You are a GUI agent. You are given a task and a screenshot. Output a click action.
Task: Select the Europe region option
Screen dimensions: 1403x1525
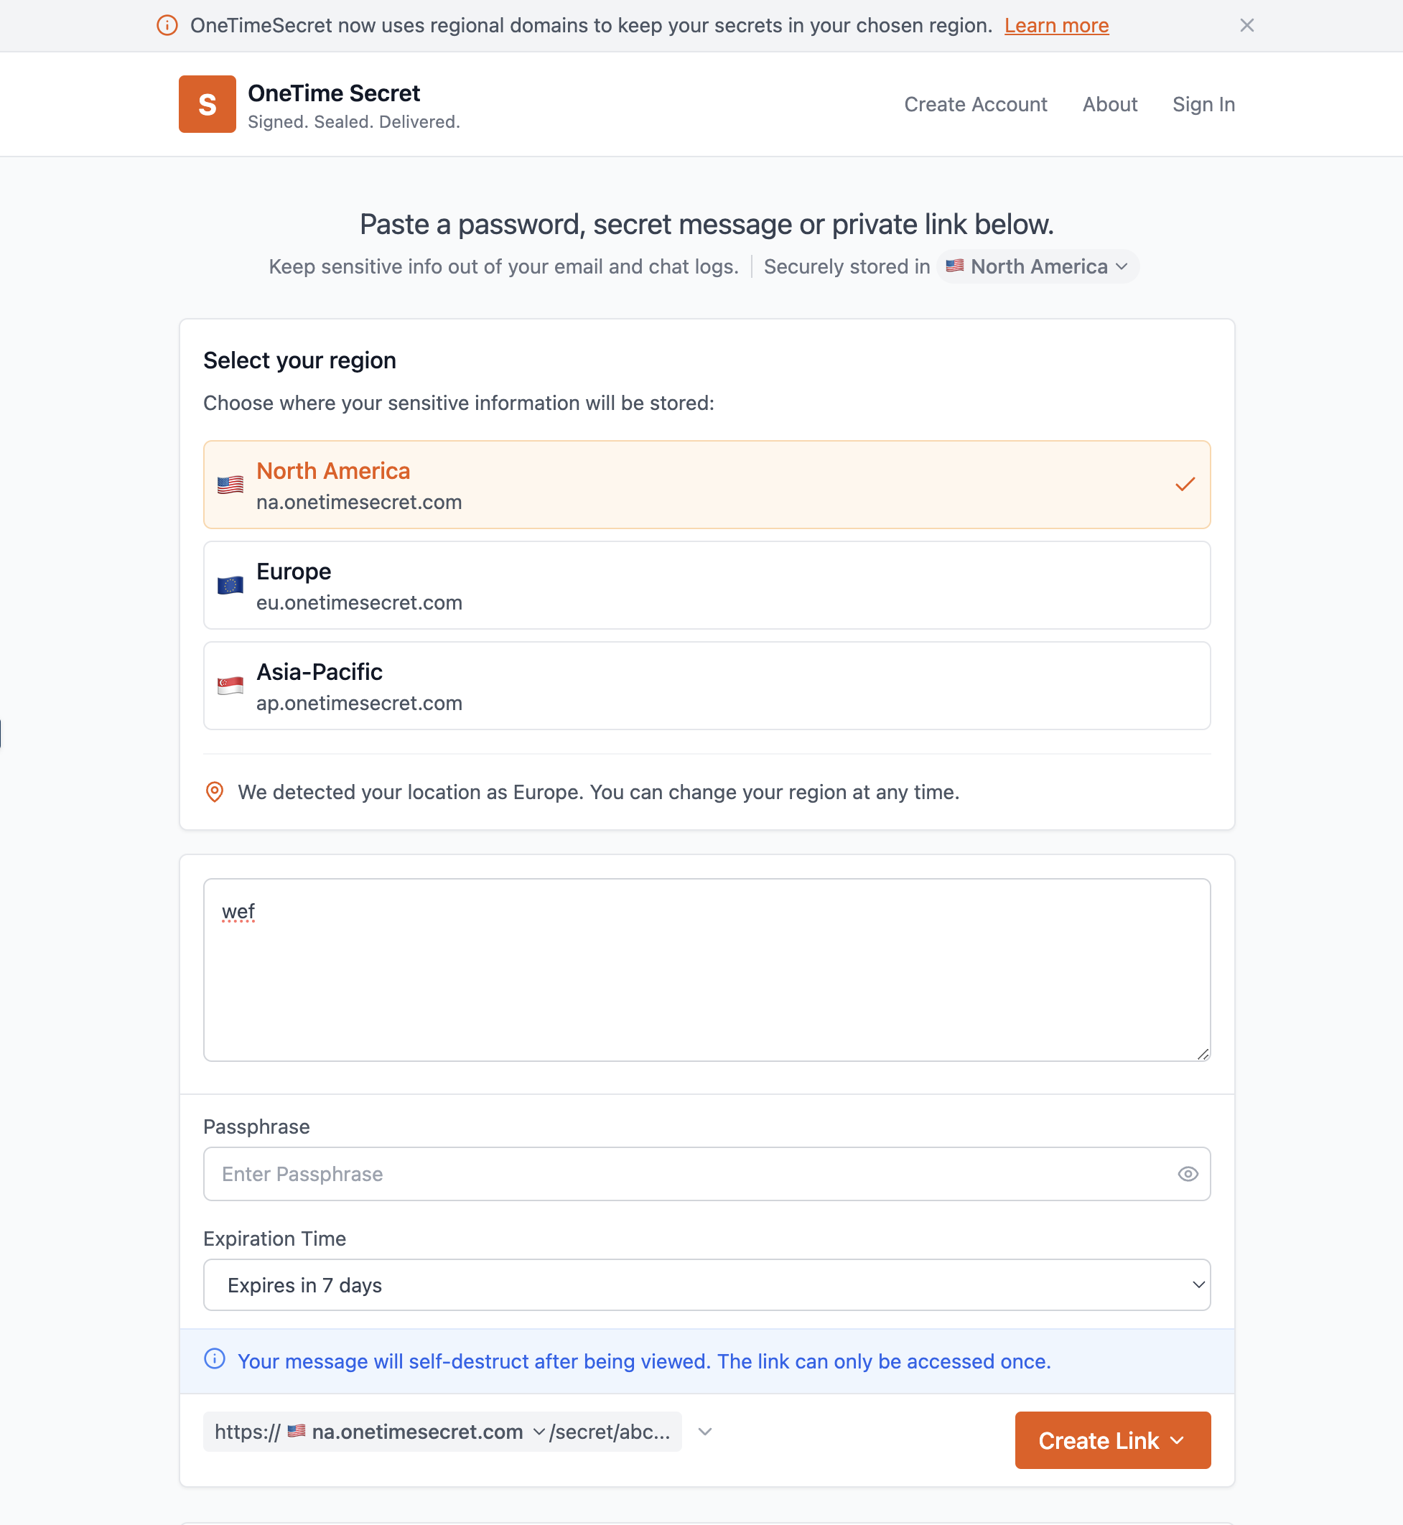(x=706, y=585)
